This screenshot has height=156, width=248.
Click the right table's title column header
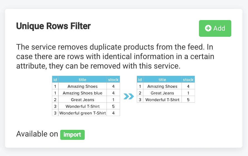pyautogui.click(x=162, y=80)
